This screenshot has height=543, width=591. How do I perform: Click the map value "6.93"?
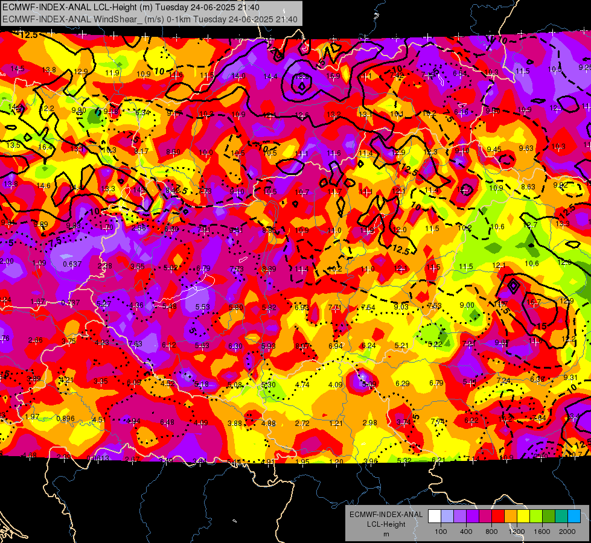coord(302,308)
